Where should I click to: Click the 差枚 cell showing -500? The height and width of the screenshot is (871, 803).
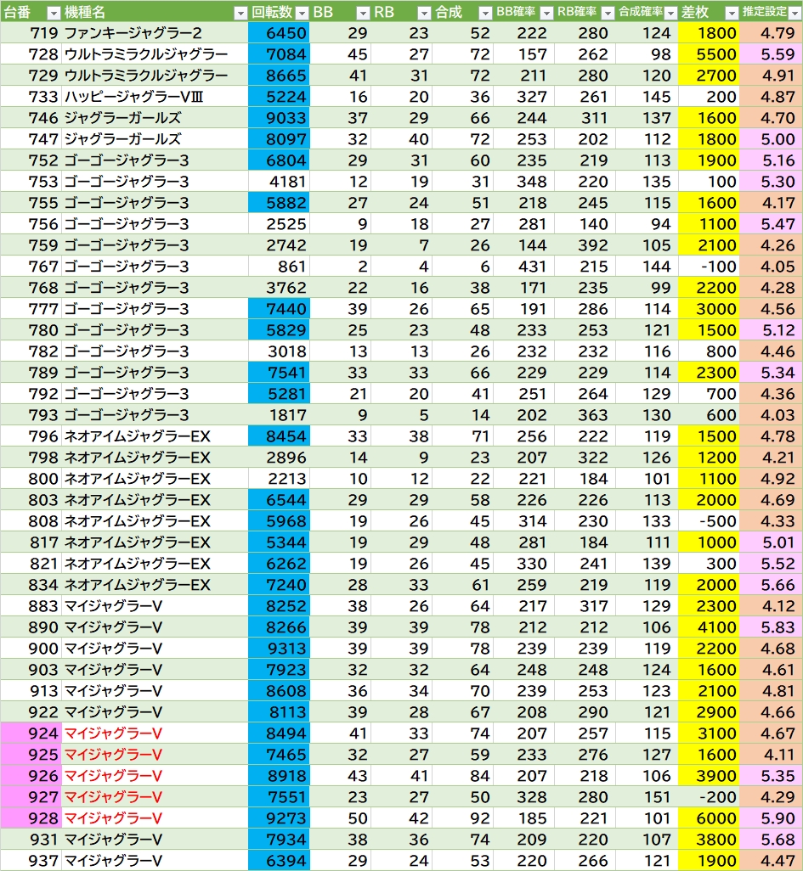[710, 521]
